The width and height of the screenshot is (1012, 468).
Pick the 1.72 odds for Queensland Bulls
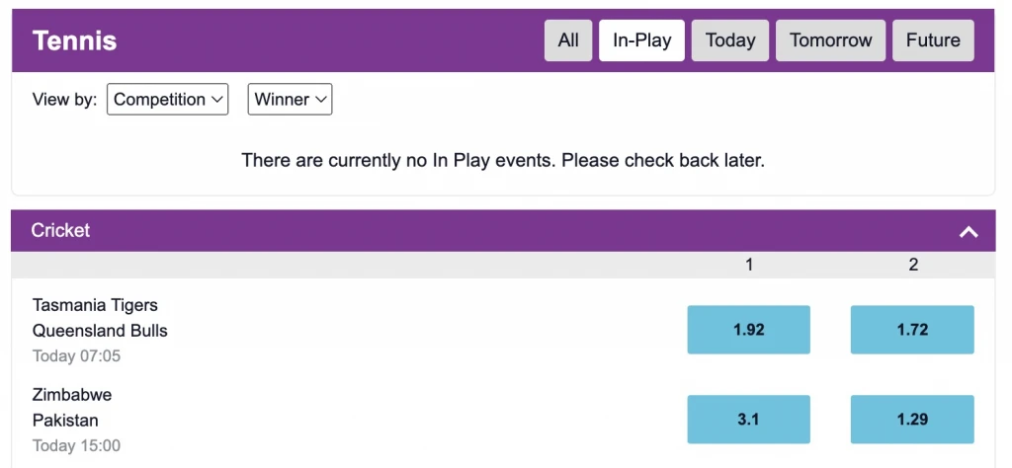coord(912,330)
